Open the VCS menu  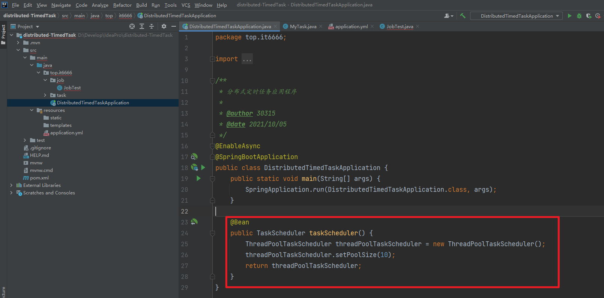pyautogui.click(x=186, y=5)
